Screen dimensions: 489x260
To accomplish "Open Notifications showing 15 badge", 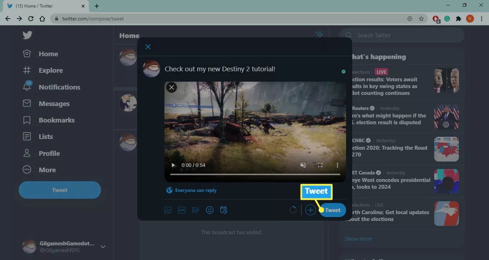I will [x=51, y=87].
